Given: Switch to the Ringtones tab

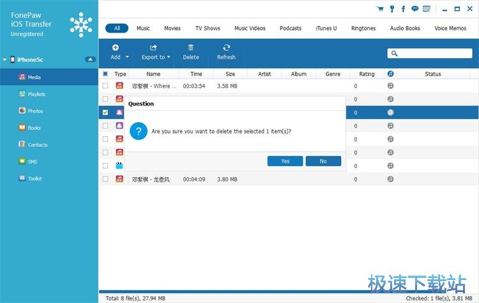Looking at the screenshot, I should pyautogui.click(x=363, y=28).
